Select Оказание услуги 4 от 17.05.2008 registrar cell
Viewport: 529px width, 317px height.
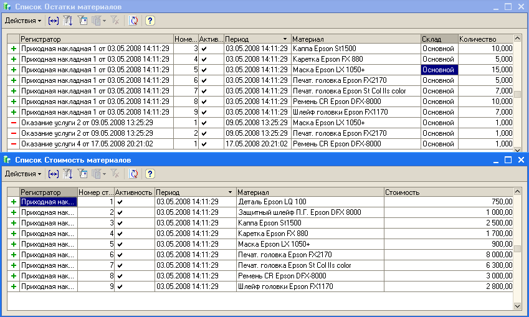(97, 144)
